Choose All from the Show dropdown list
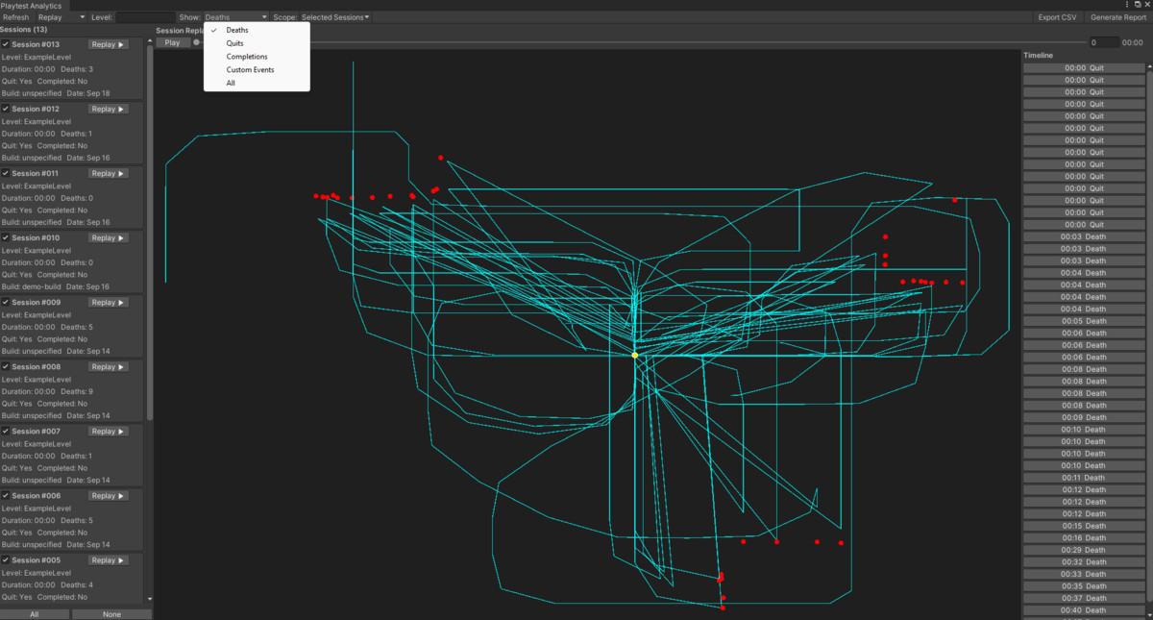1153x620 pixels. (257, 83)
